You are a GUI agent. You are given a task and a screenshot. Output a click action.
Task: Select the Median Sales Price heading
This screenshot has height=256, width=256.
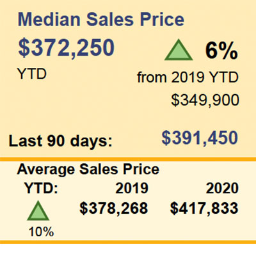[x=101, y=20]
